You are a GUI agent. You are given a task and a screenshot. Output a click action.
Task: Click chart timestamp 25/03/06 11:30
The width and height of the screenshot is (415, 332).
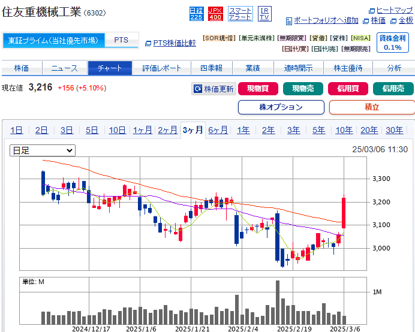380,149
